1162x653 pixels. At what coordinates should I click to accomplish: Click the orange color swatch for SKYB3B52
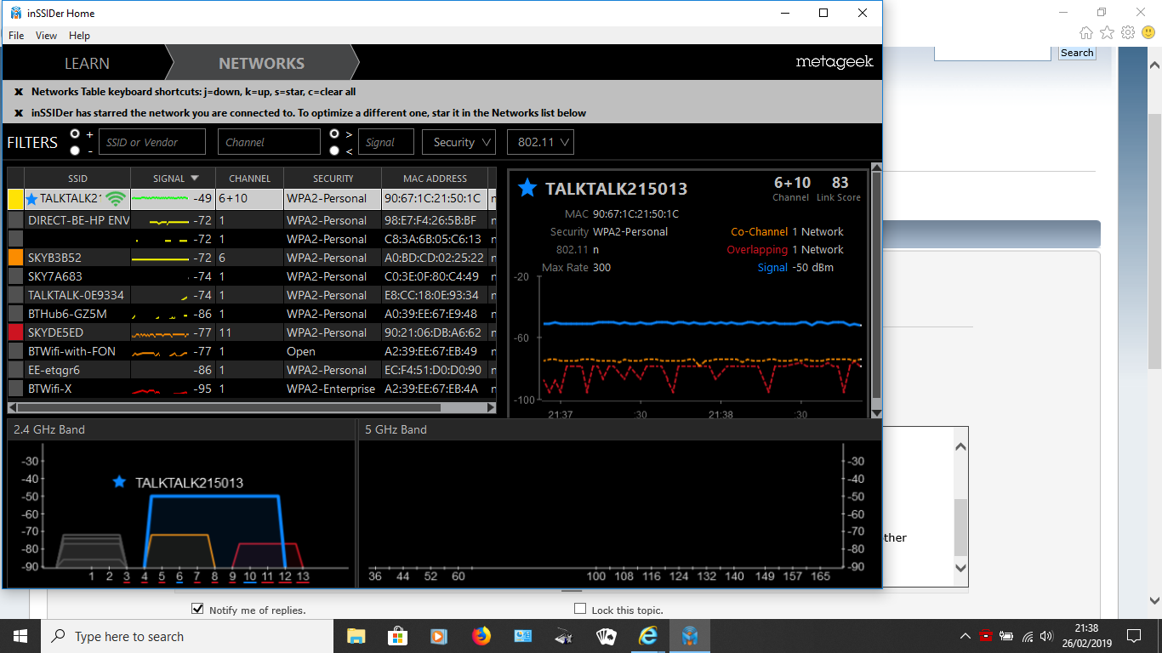pyautogui.click(x=15, y=258)
